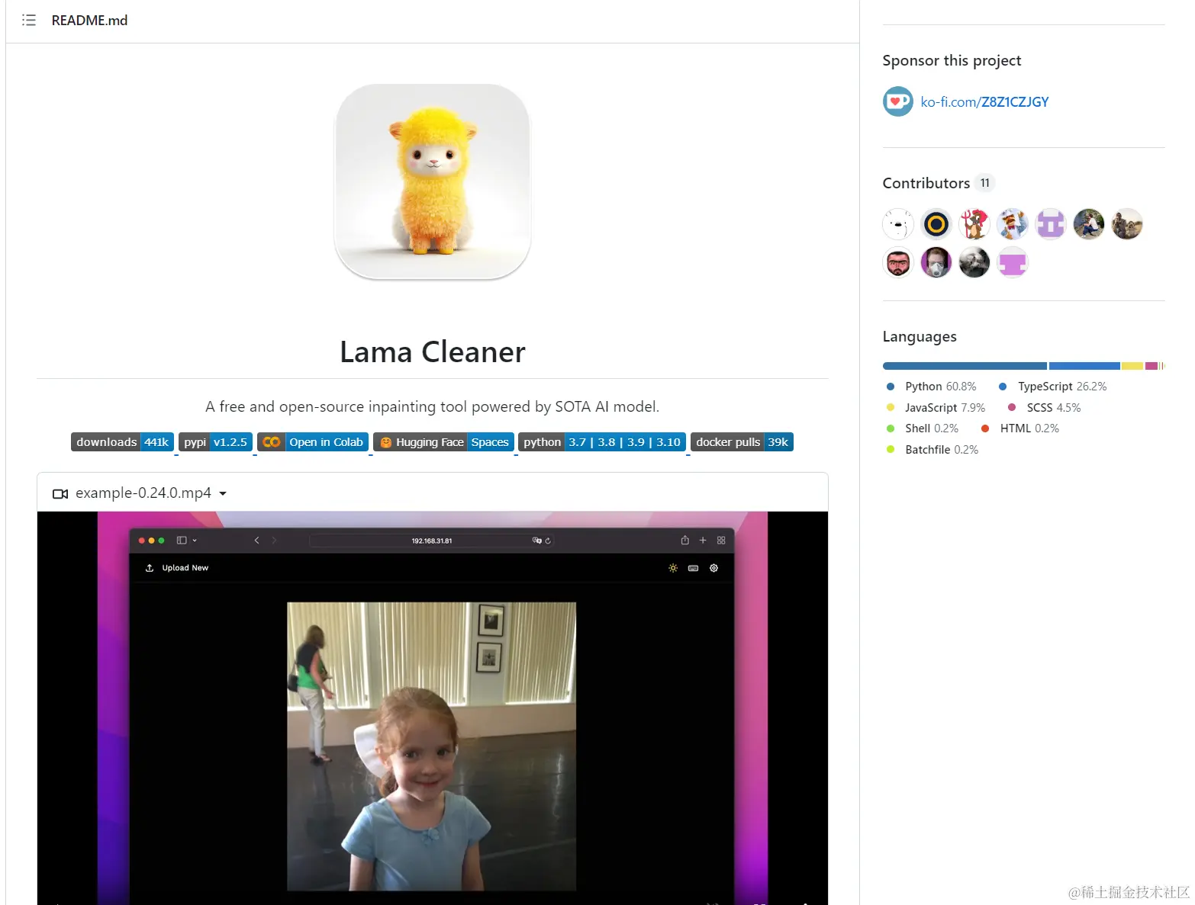Screen dimensions: 1195x905
Task: Click the JavaScript 7.9% language entry
Action: pyautogui.click(x=936, y=408)
